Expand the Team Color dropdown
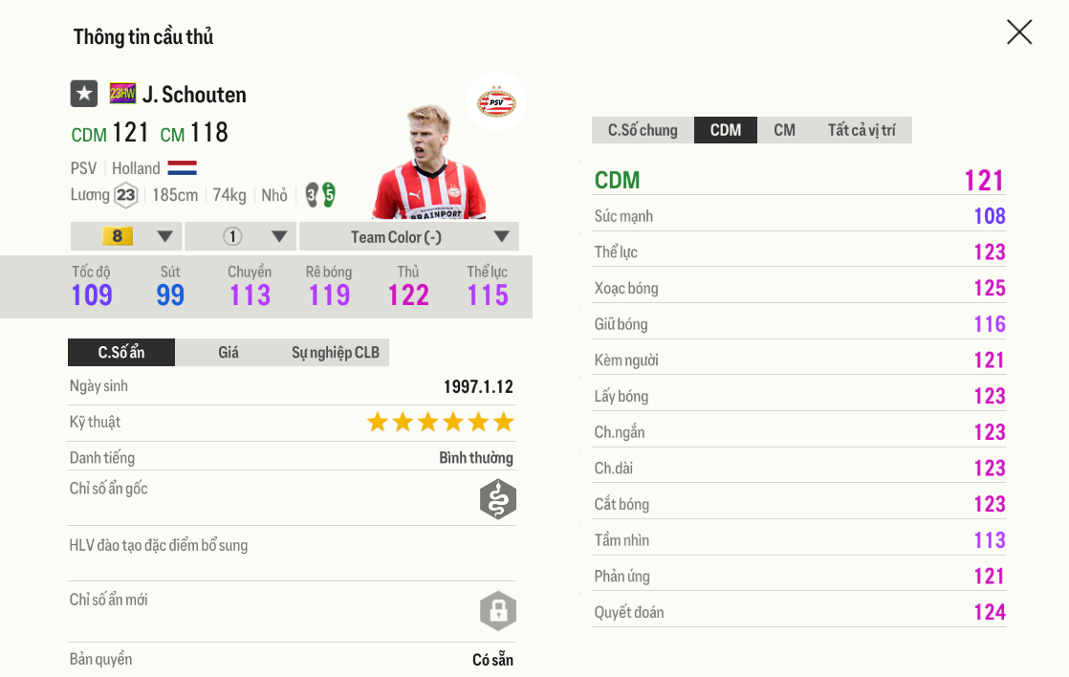Image resolution: width=1069 pixels, height=677 pixels. pos(408,236)
